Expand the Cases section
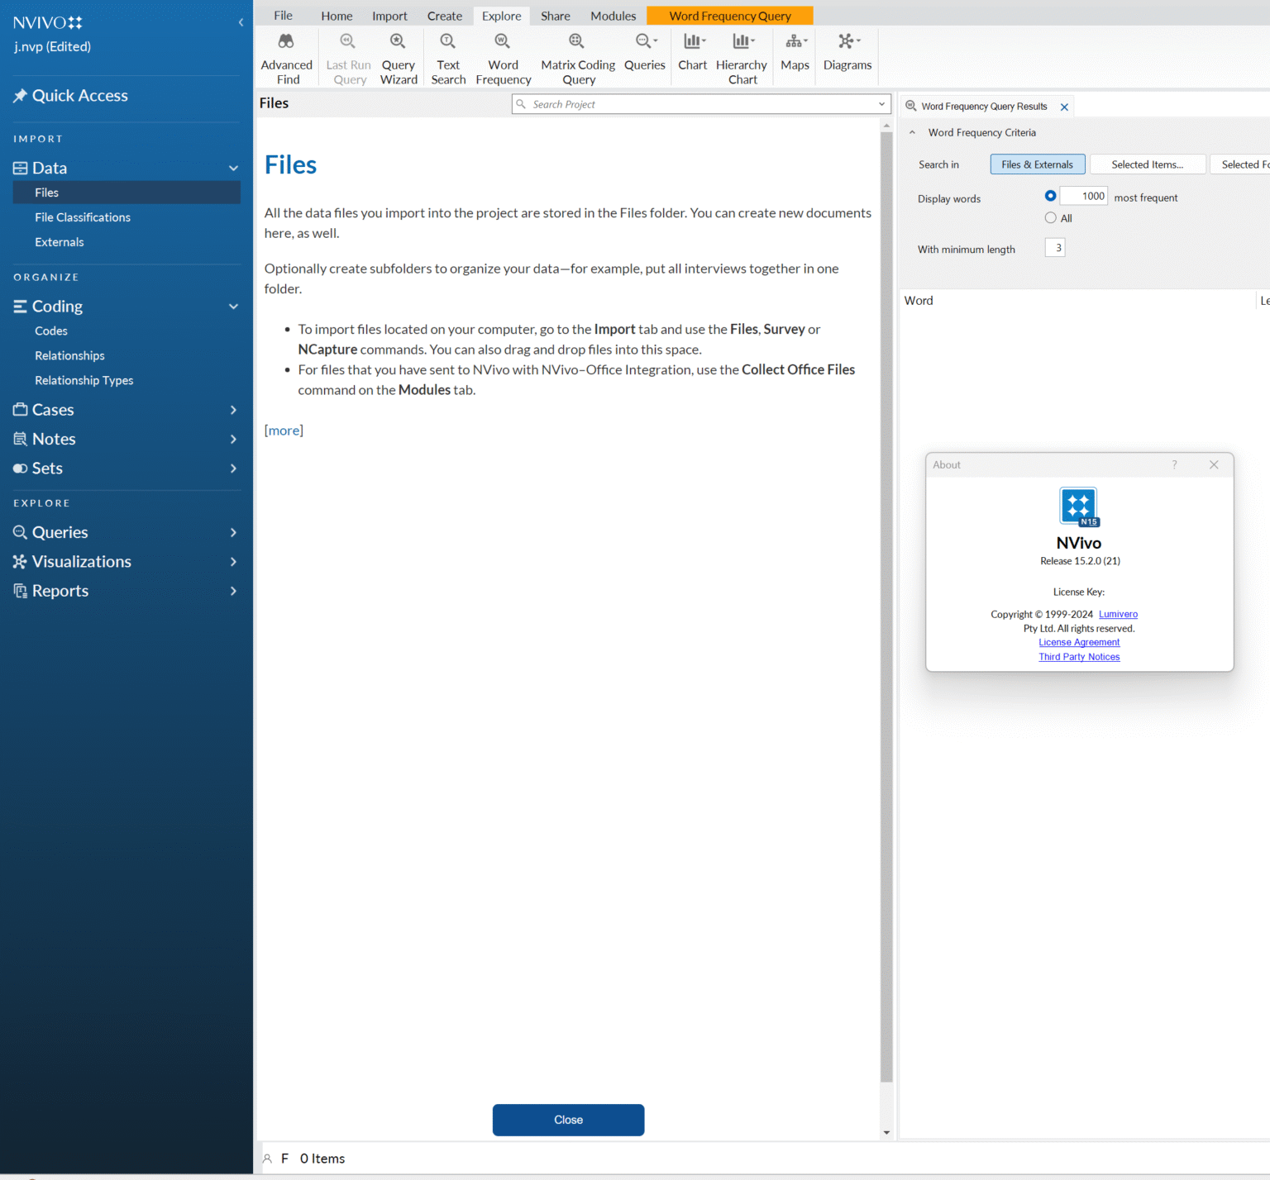 [233, 410]
